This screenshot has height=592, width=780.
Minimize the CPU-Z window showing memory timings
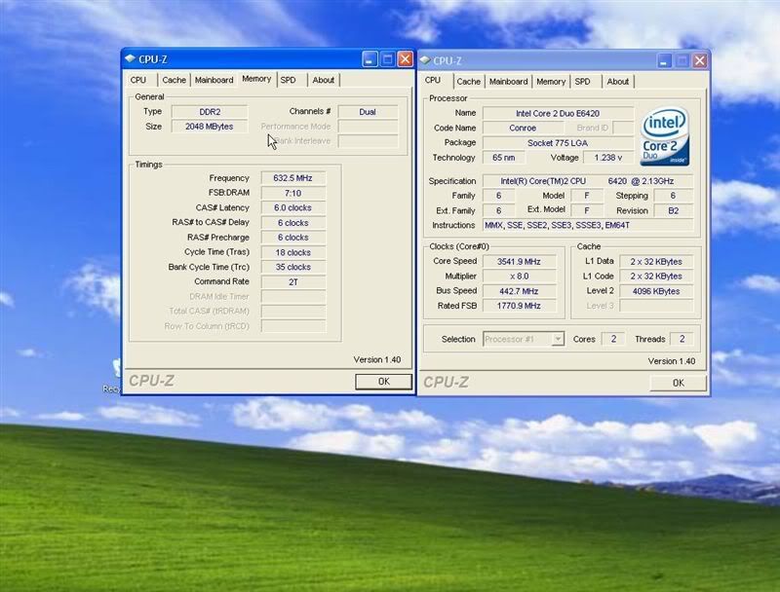click(x=370, y=59)
